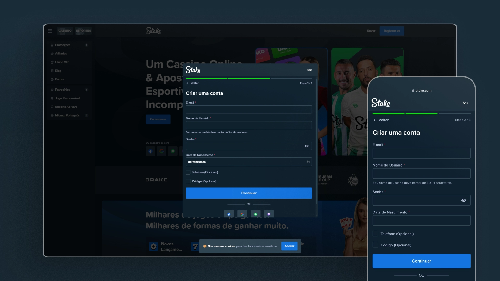Viewport: 500px width, 281px height.
Task: Open the Stake logo on the modal
Action: [193, 70]
